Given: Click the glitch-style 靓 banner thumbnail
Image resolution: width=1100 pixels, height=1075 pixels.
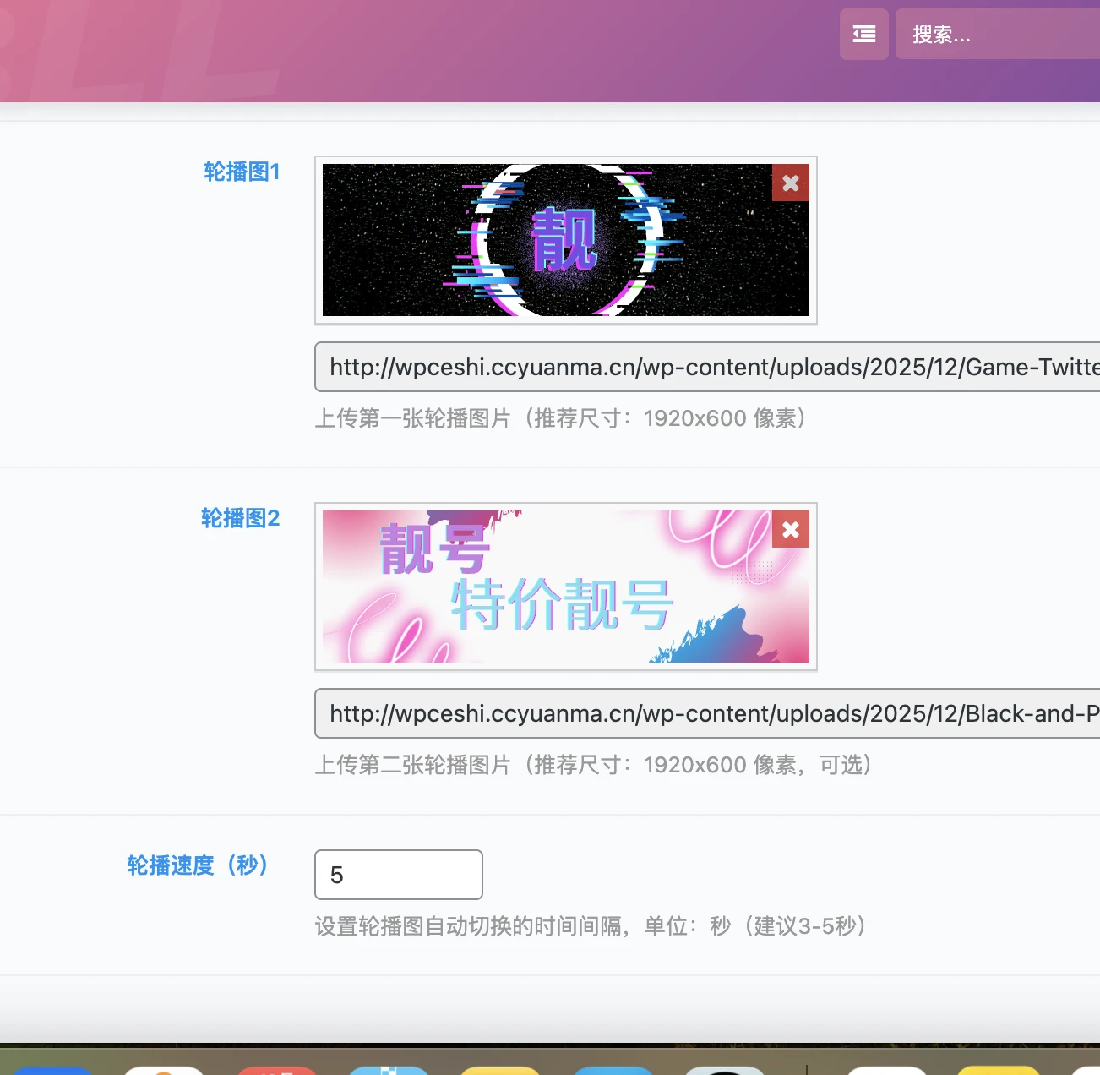Looking at the screenshot, I should pos(565,240).
